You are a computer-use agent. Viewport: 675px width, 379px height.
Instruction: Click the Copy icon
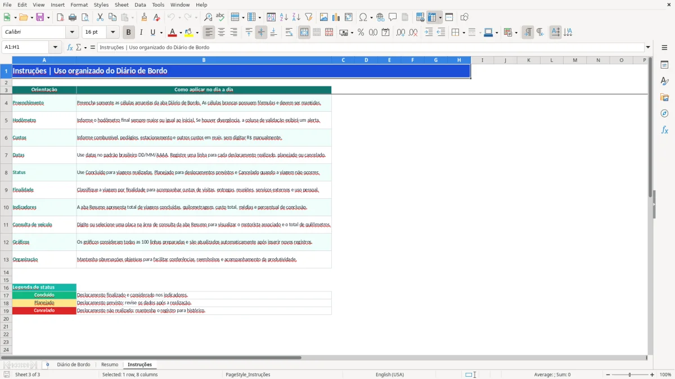(x=112, y=17)
